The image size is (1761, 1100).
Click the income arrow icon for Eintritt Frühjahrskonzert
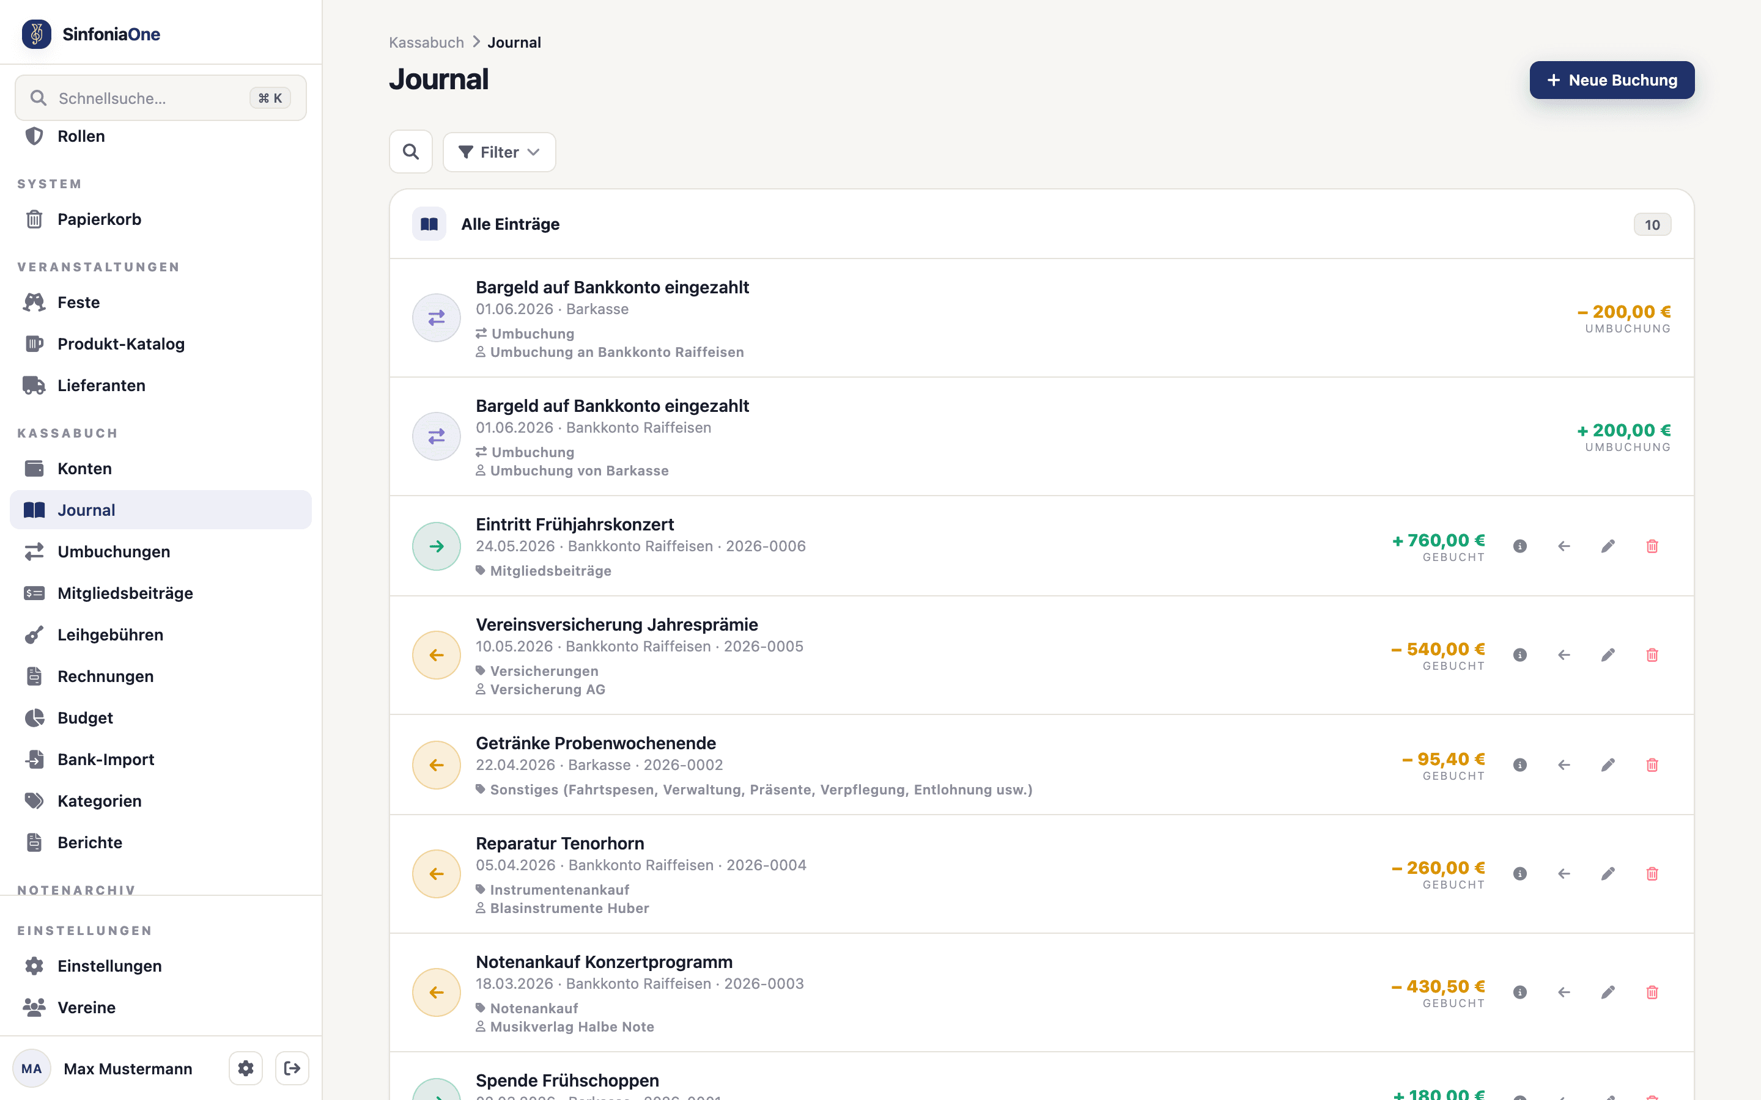tap(437, 546)
